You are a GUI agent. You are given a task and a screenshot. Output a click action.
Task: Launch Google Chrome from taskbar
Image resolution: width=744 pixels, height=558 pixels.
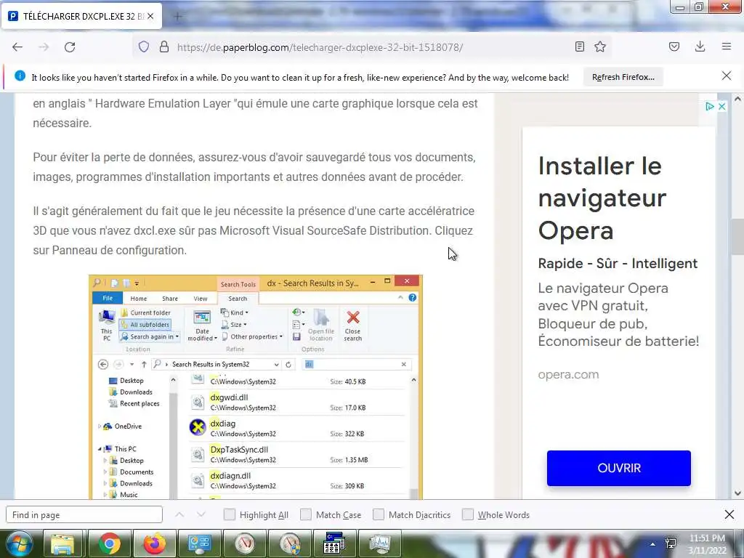coord(109,544)
